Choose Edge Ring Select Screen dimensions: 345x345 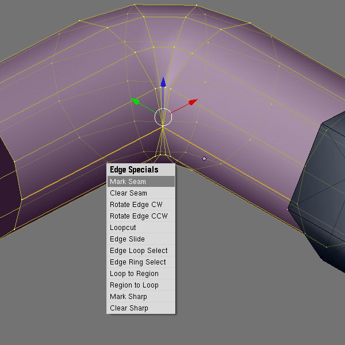pos(141,262)
